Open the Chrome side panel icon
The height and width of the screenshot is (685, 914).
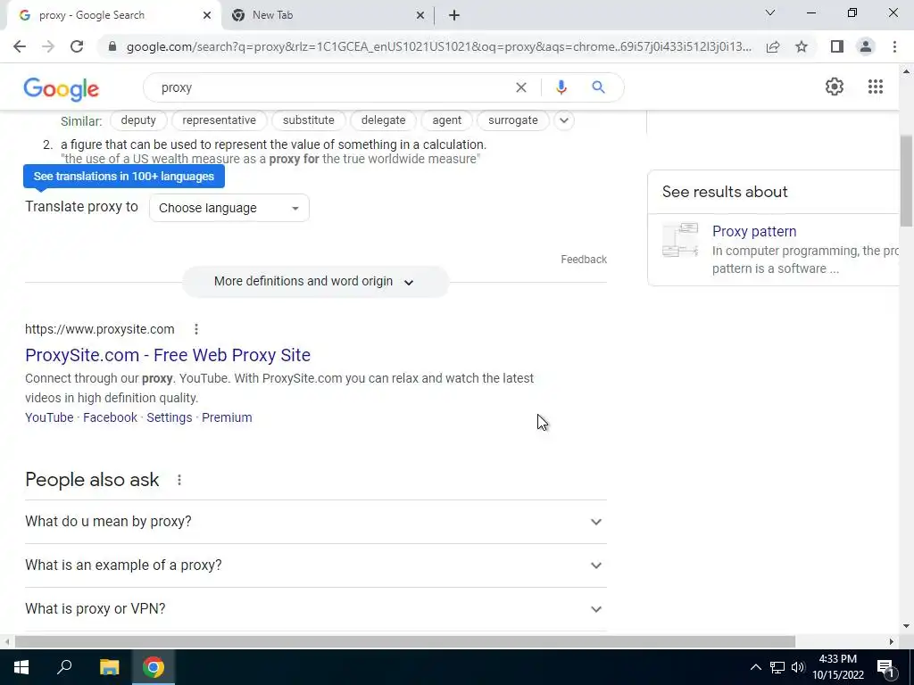(837, 46)
